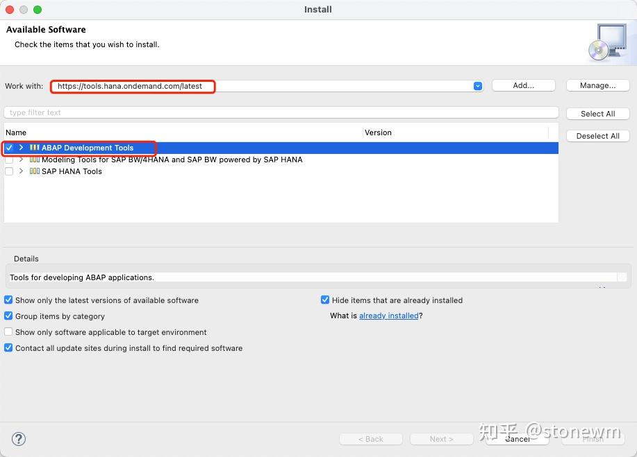
Task: Expand Modeling Tools for SAP BW/4HANA node
Action: click(22, 159)
